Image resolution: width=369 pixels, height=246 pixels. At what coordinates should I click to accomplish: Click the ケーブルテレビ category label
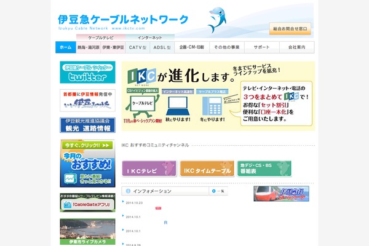pyautogui.click(x=101, y=38)
